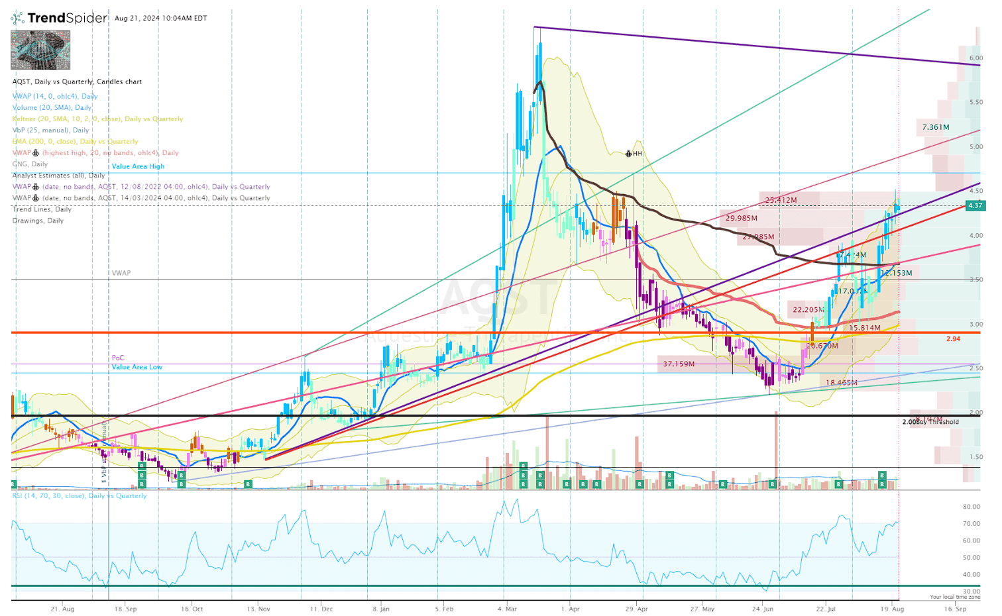Screen dimensions: 1002x616
Task: Click the B buy-signal badge near 24 Jun
Action: tap(771, 484)
